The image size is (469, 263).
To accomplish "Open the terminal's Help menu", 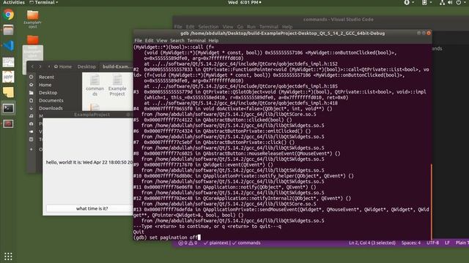I will [x=213, y=41].
